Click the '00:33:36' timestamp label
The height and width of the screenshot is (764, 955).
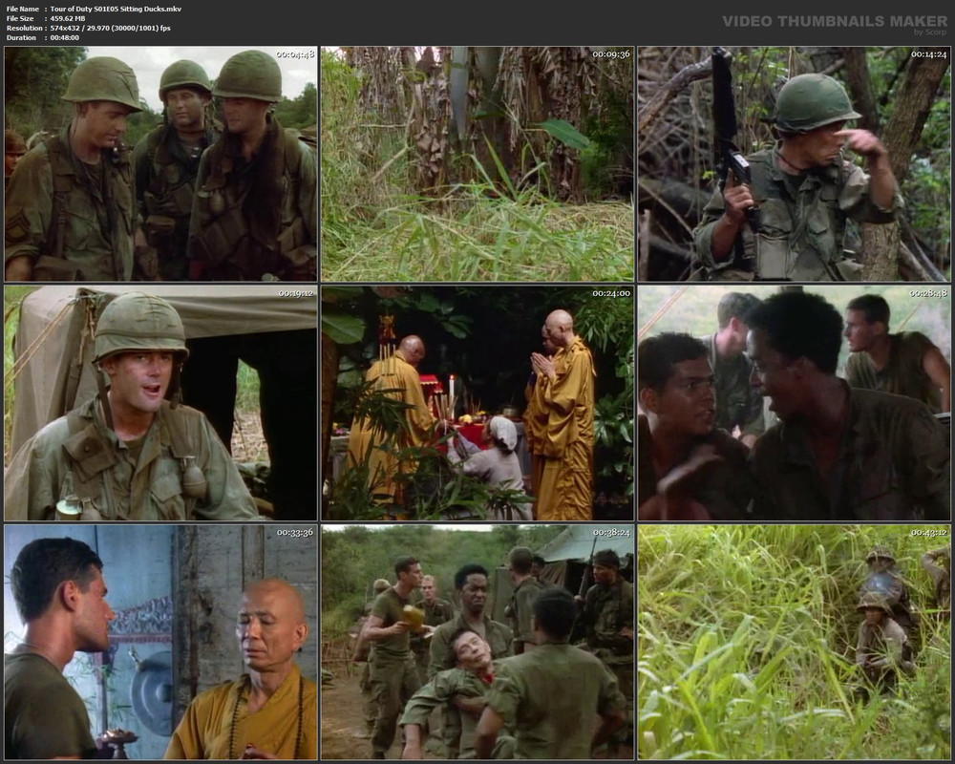point(295,533)
